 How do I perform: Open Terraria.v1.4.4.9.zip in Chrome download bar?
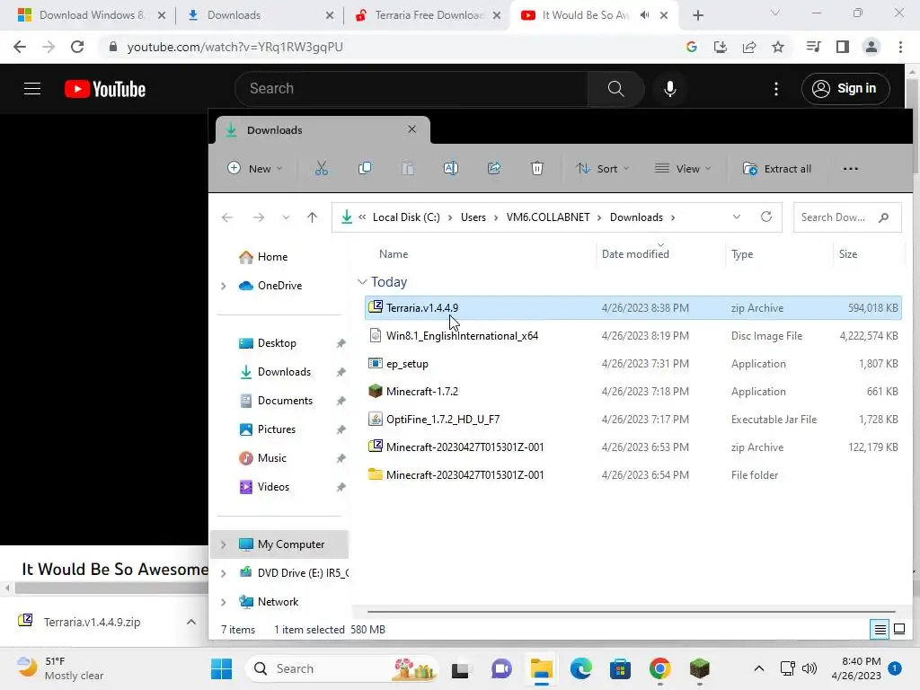click(x=93, y=622)
